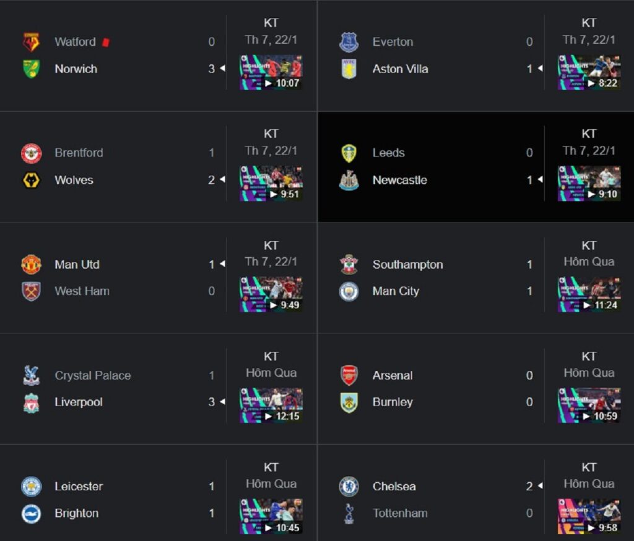Image resolution: width=634 pixels, height=541 pixels.
Task: Click the Man Utd club crest
Action: [31, 264]
